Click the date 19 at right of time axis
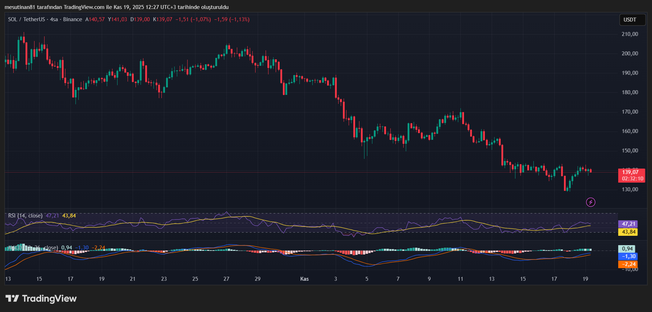Screen dimensions: 652x312 586,279
